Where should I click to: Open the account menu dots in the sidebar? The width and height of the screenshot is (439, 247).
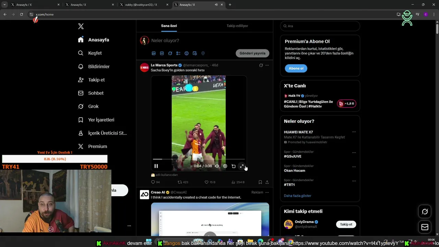click(x=129, y=226)
